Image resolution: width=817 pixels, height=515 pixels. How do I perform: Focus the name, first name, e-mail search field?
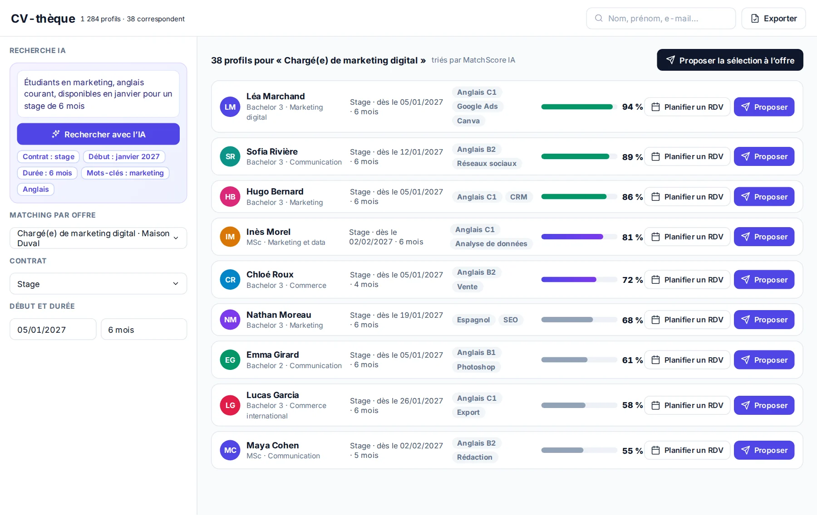[661, 19]
